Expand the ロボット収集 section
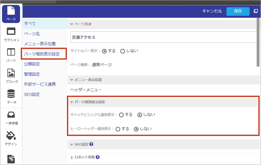The height and width of the screenshot is (165, 261). click(x=72, y=157)
